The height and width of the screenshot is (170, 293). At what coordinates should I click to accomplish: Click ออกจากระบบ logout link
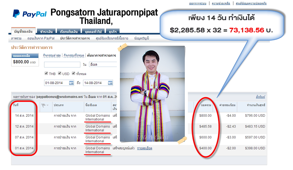pyautogui.click(x=198, y=3)
